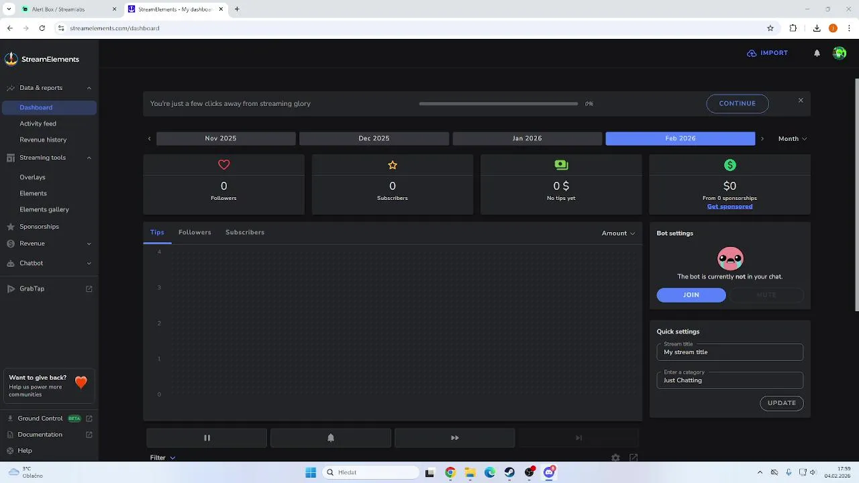The height and width of the screenshot is (483, 859).
Task: Switch to the Subscribers chart tab
Action: click(x=245, y=232)
